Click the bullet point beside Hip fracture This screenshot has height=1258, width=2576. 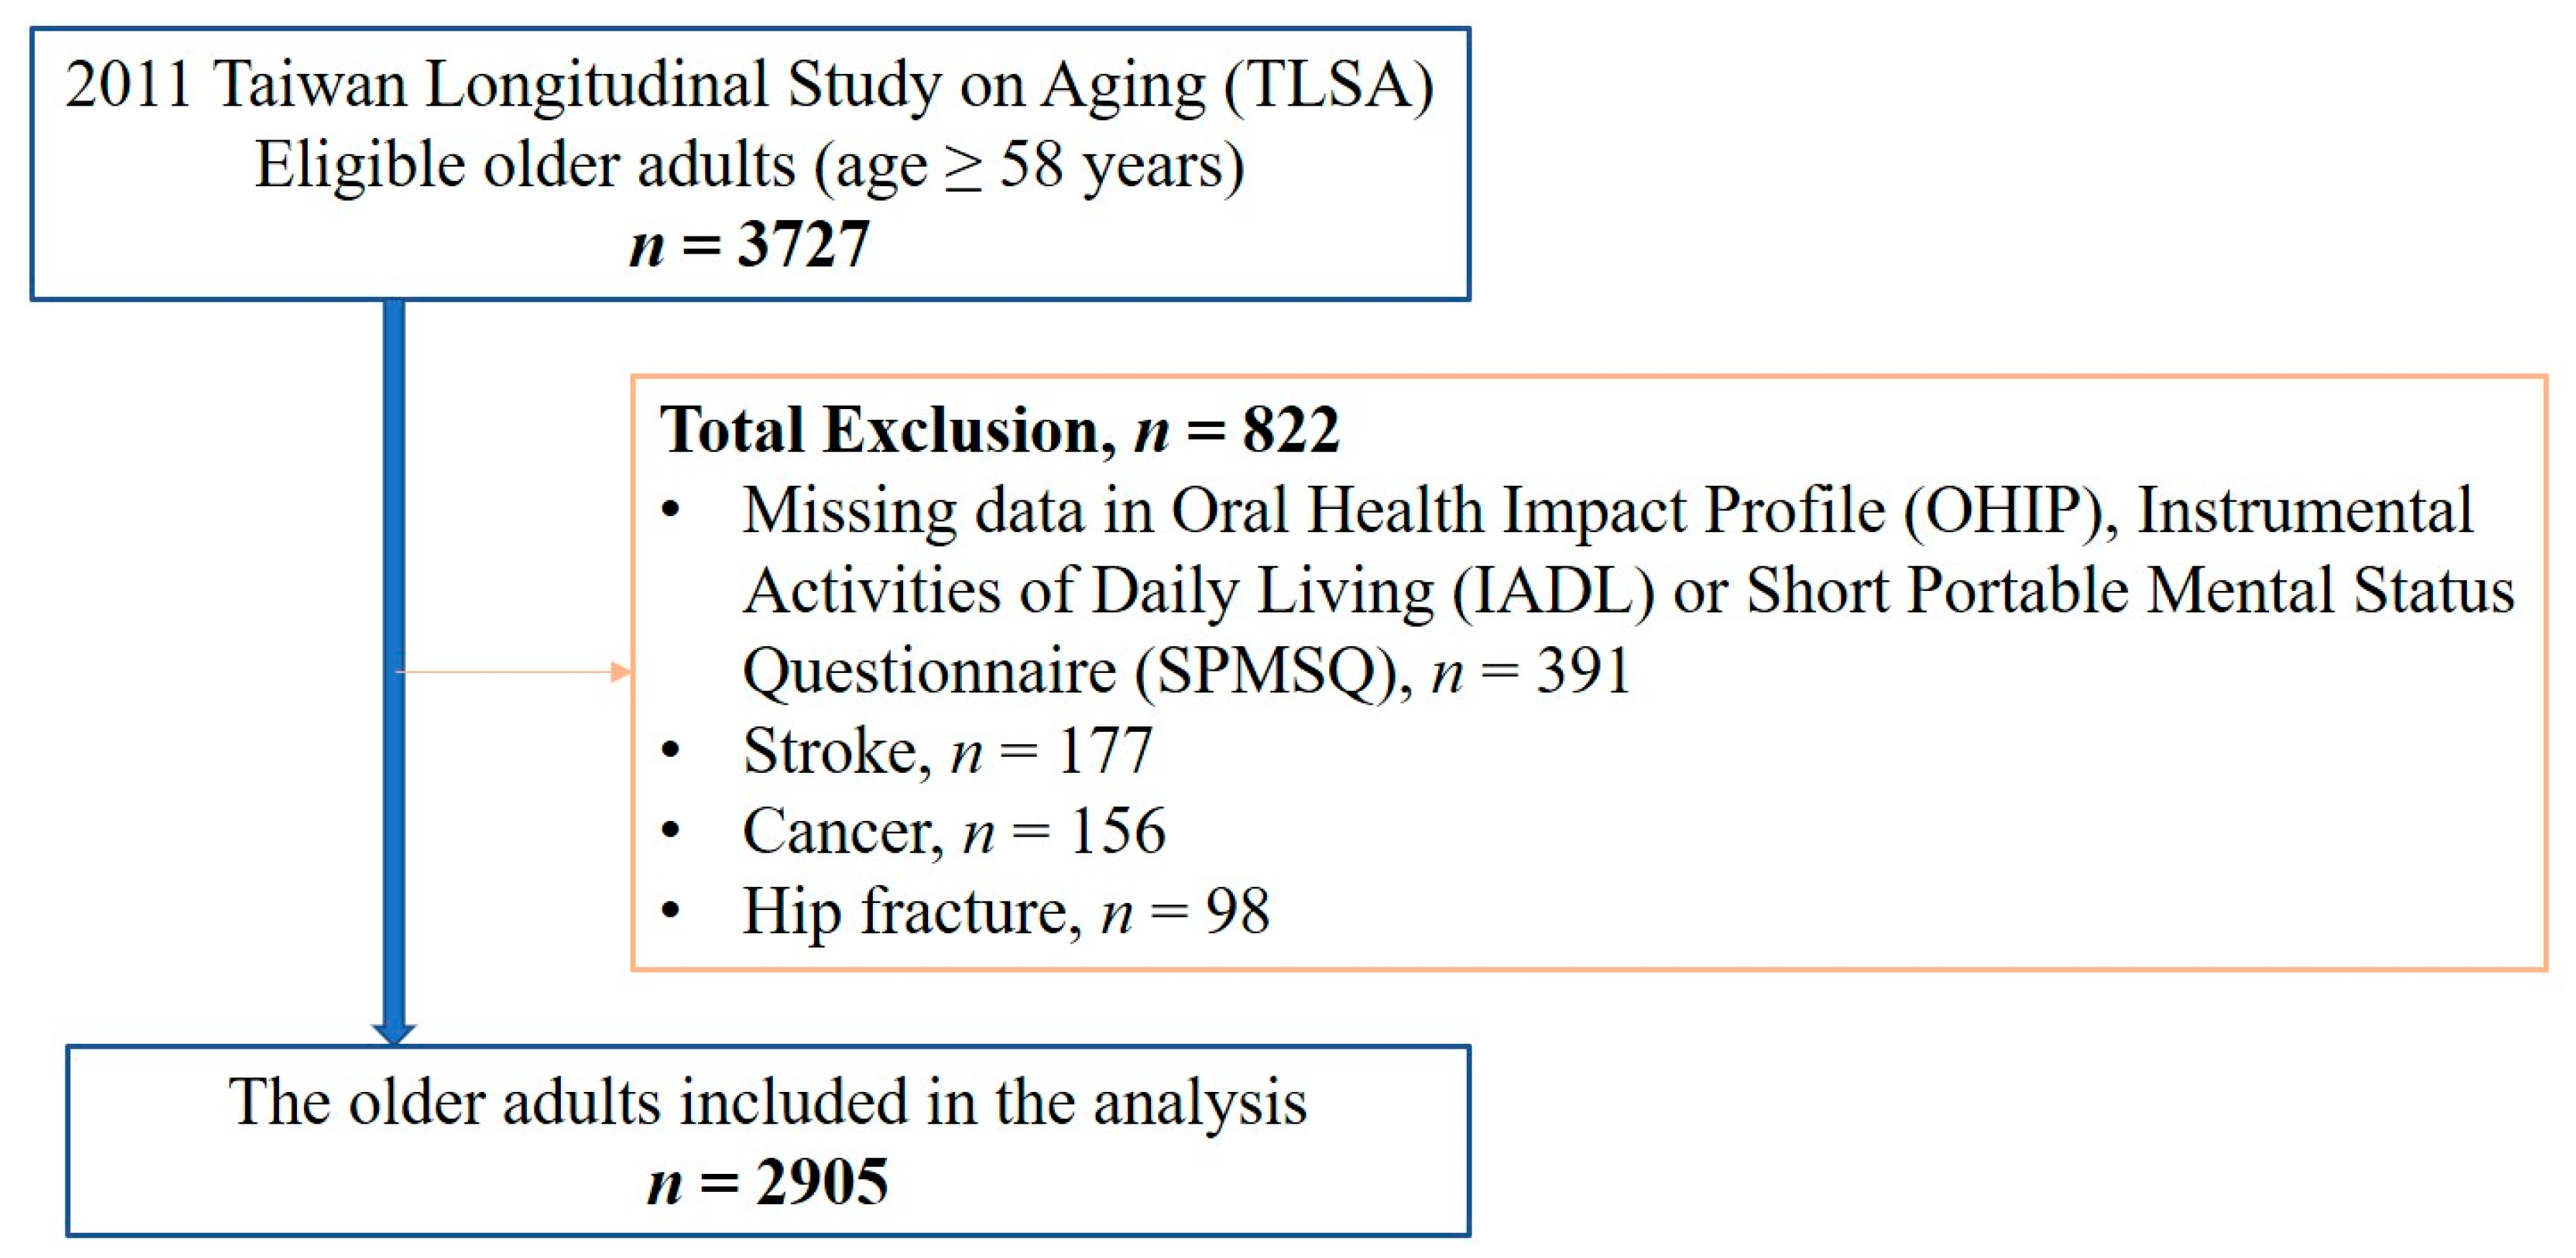[x=671, y=910]
